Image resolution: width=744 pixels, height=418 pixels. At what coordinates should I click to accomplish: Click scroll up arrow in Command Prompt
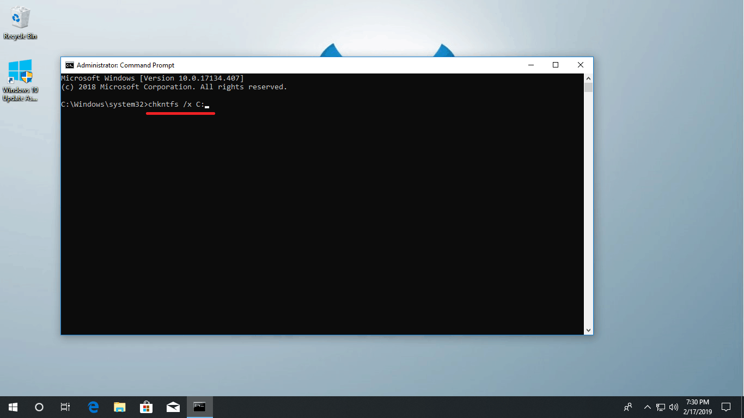[x=588, y=78]
